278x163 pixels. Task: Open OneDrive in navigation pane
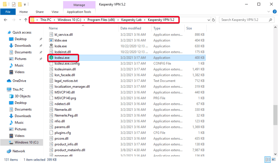(x=19, y=81)
